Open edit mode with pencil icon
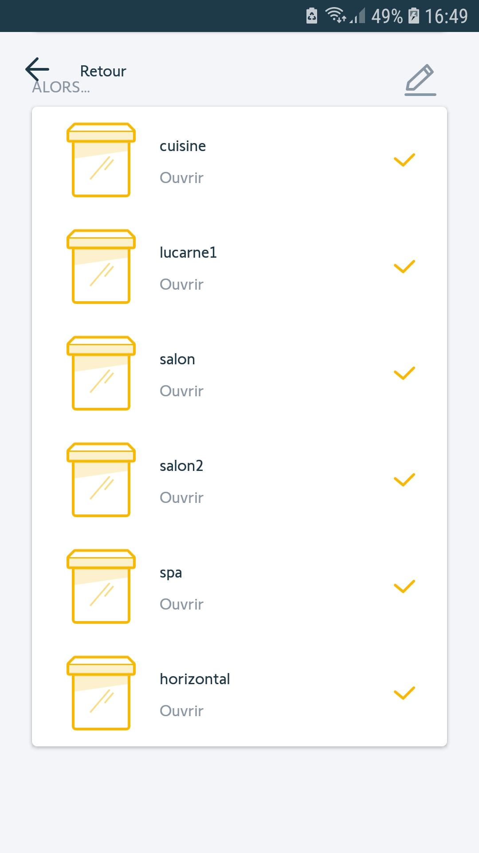This screenshot has width=479, height=853. (x=420, y=80)
